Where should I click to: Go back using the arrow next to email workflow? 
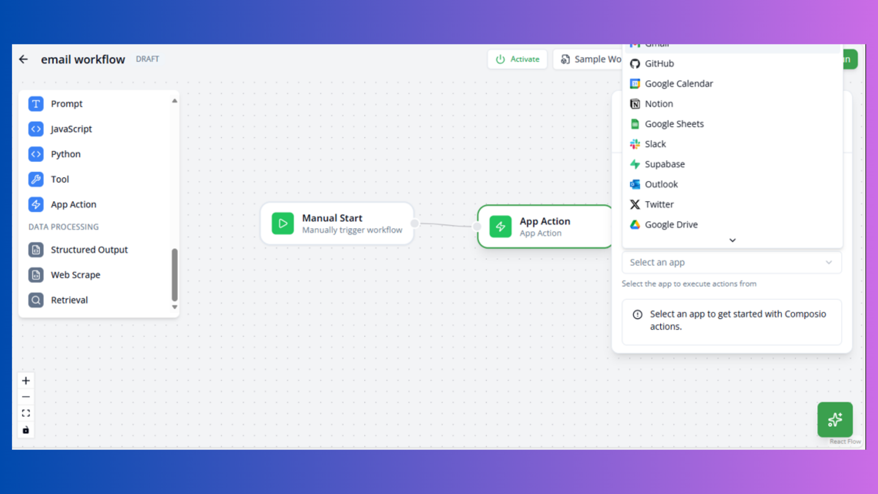(x=23, y=59)
